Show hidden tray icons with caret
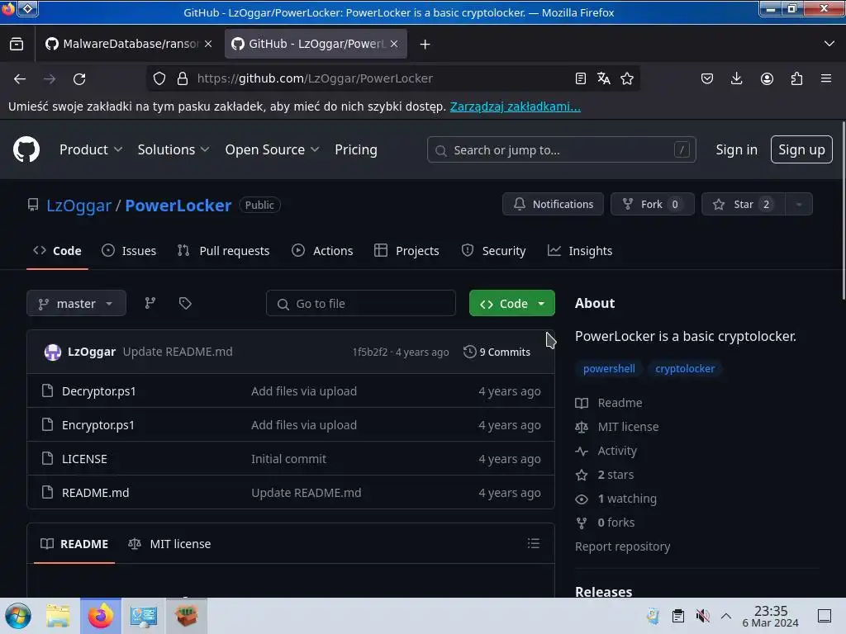The image size is (846, 634). pos(726,616)
